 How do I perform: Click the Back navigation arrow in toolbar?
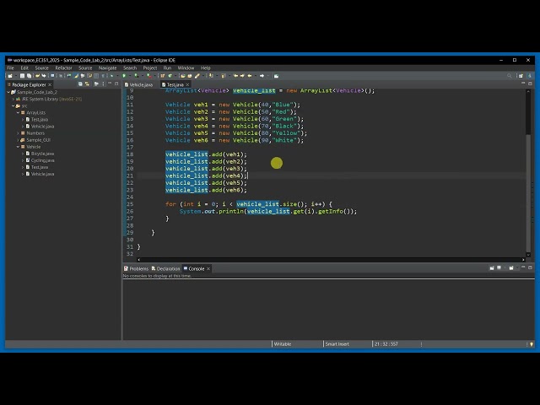point(250,76)
